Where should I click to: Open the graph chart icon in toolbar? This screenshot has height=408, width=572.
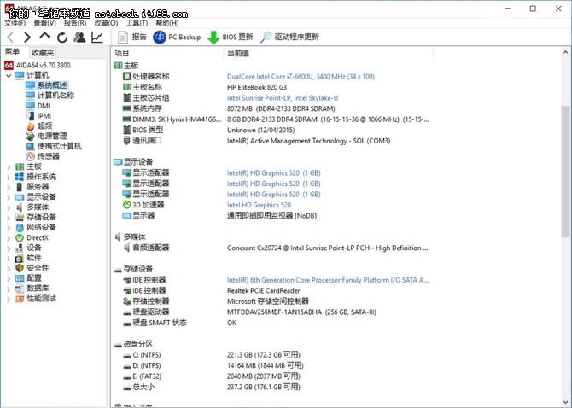(x=97, y=37)
